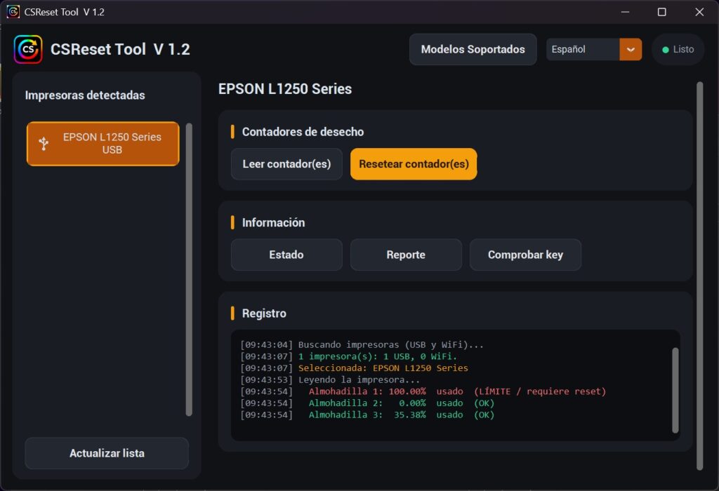Click Comprobar key button
This screenshot has width=719, height=491.
click(x=525, y=255)
